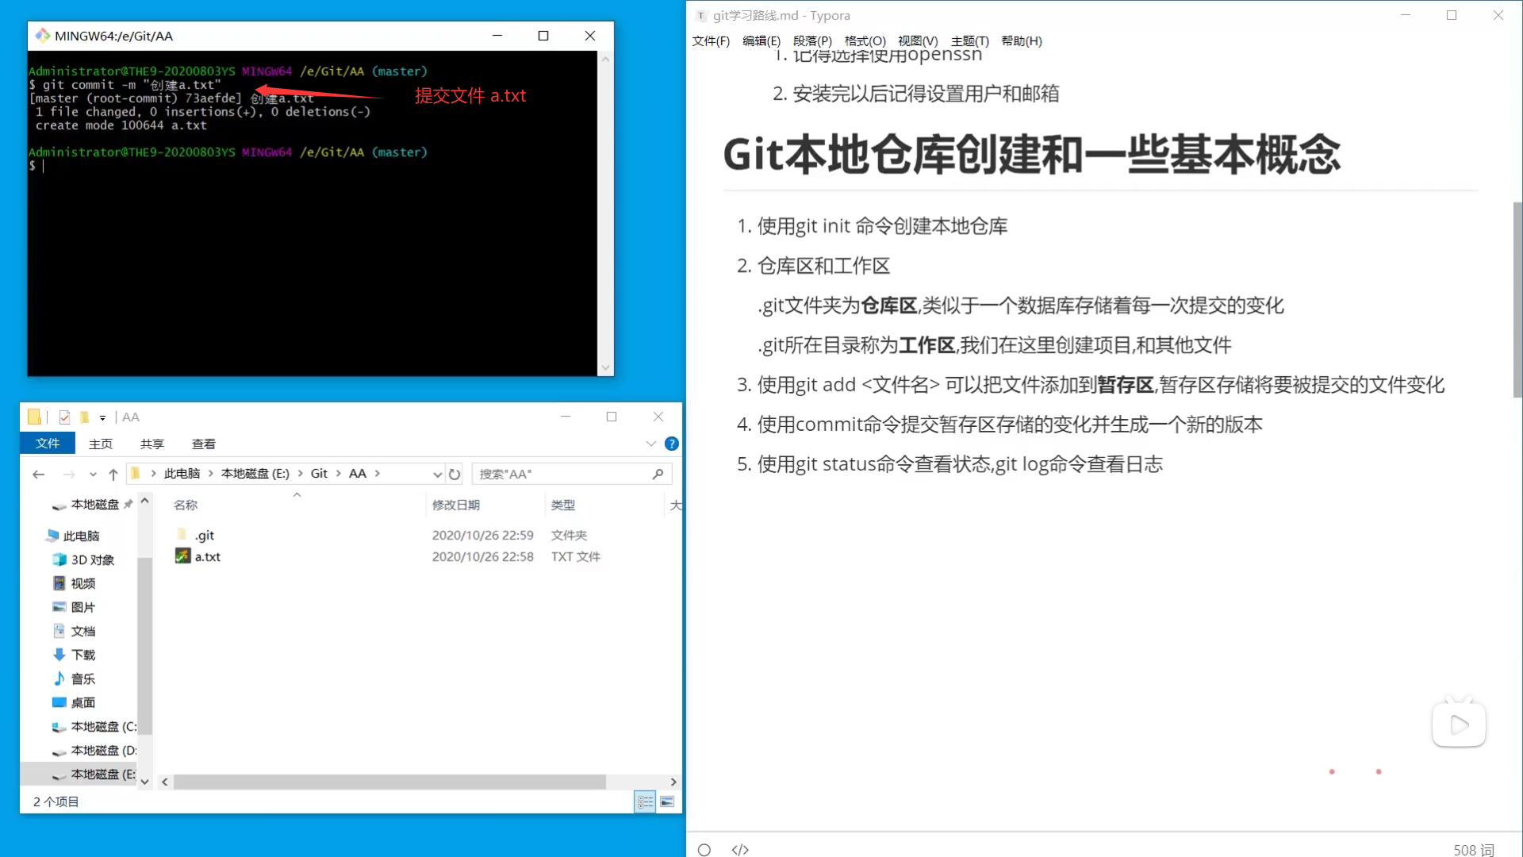Viewport: 1523px width, 857px height.
Task: Click the search magnifier in the search box
Action: click(658, 474)
